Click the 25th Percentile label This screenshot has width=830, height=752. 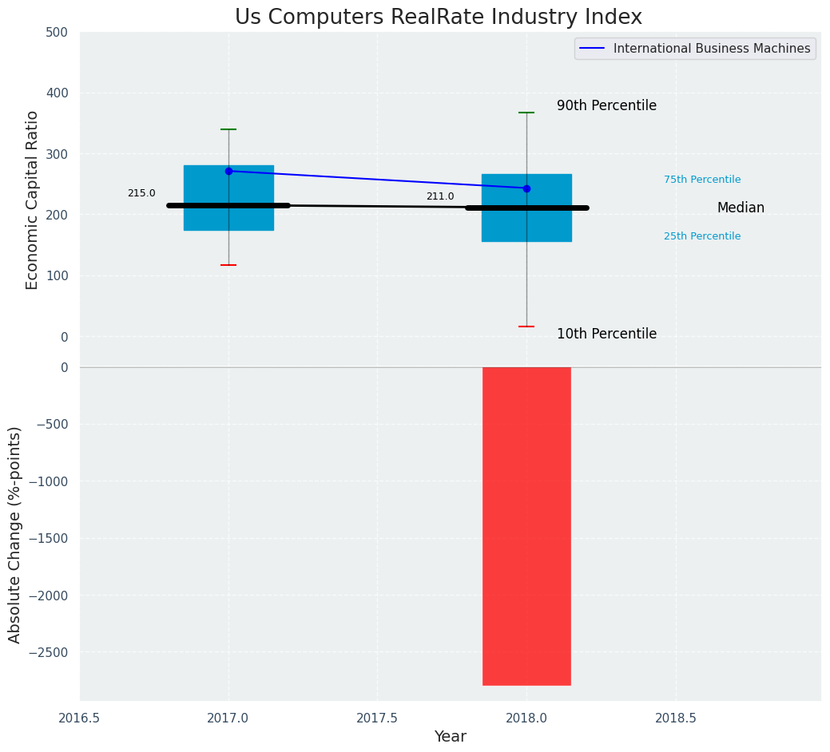[702, 236]
